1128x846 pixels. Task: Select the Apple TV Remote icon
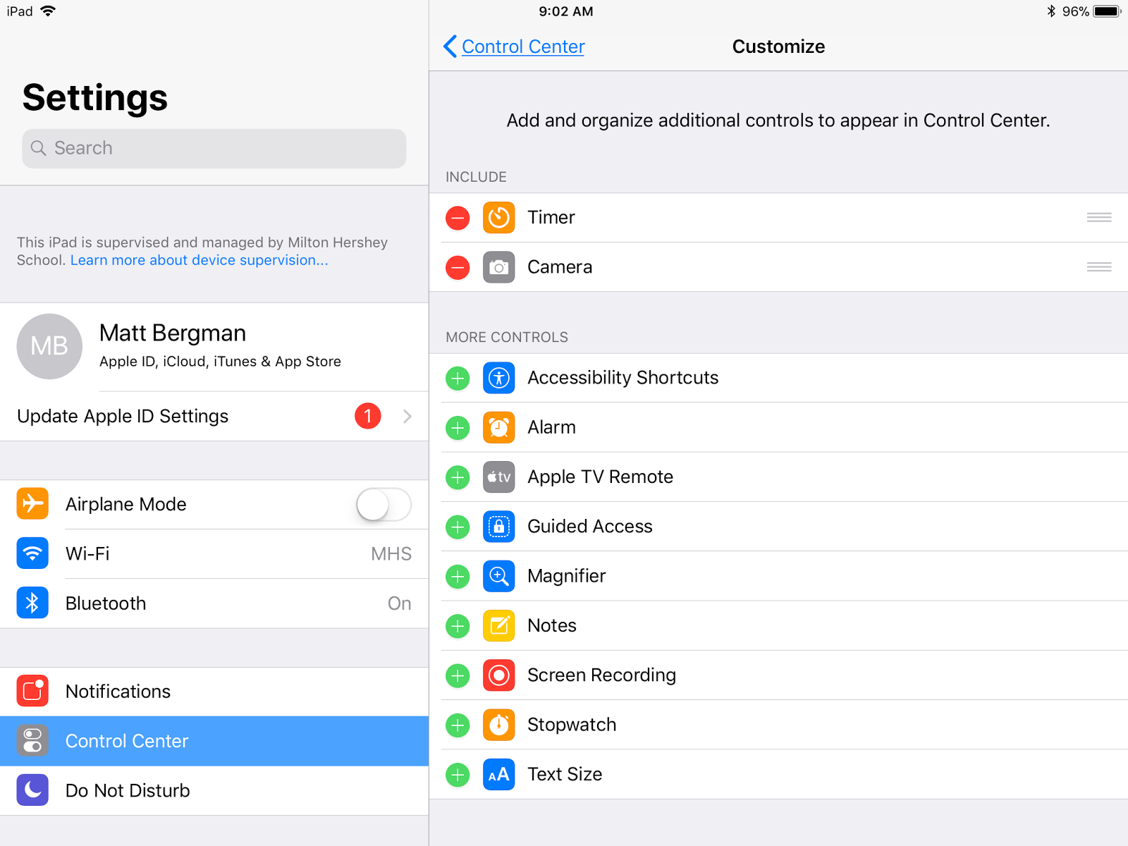click(x=498, y=477)
